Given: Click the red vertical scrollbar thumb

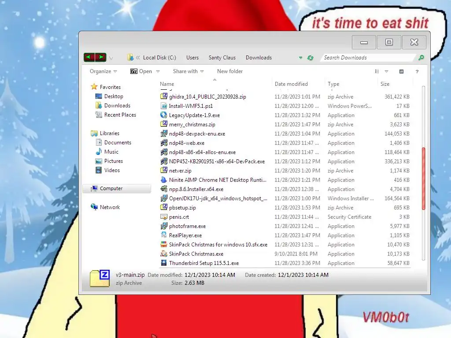Looking at the screenshot, I should point(423,178).
